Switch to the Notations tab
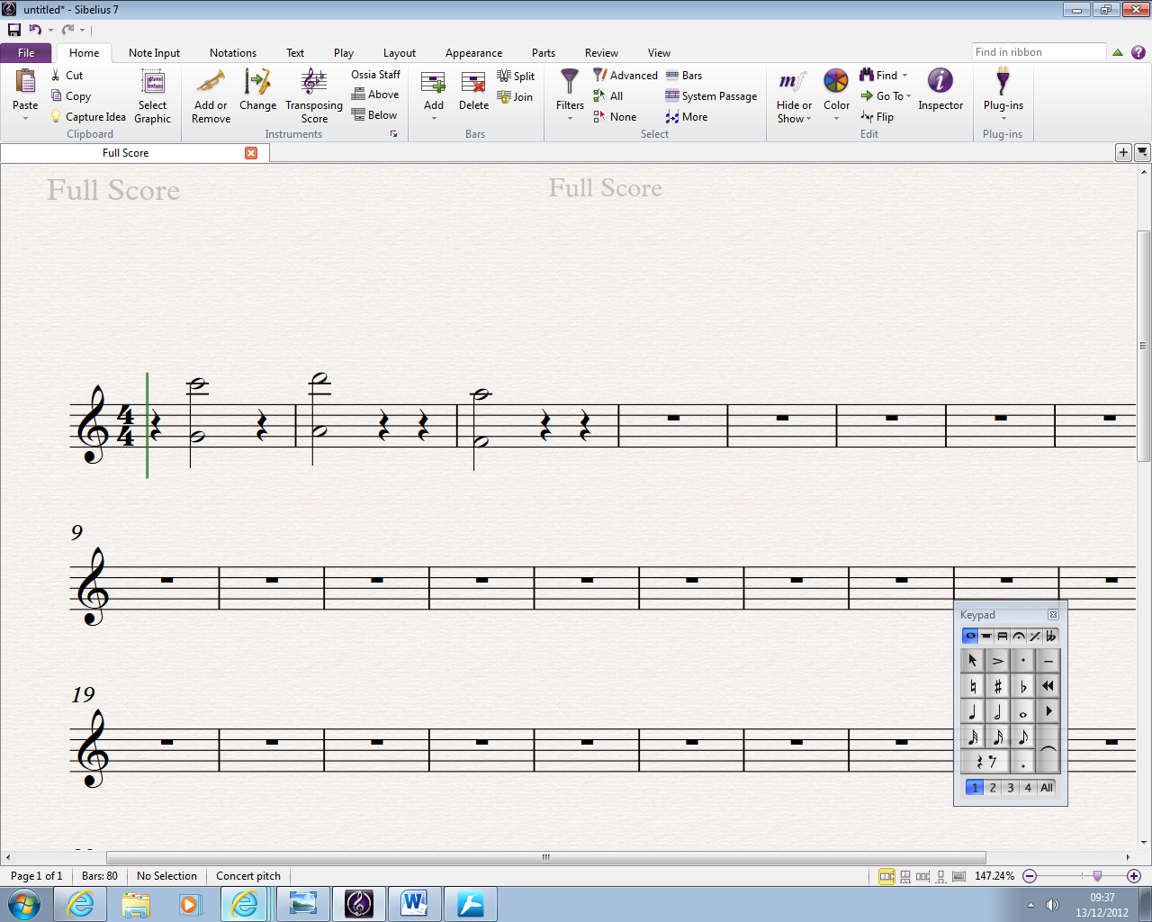This screenshot has height=922, width=1152. [x=233, y=53]
